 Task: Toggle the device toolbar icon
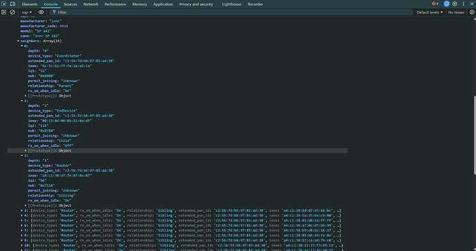click(12, 4)
